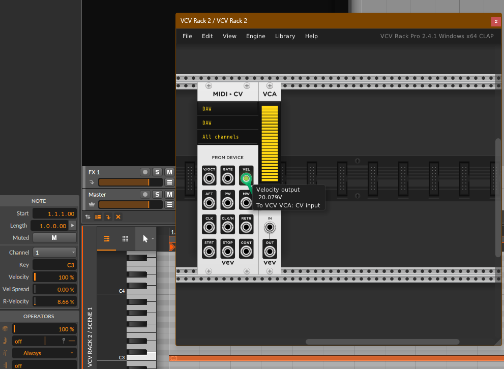
Task: Click the FX 1 routing arrow icon
Action: pyautogui.click(x=92, y=182)
